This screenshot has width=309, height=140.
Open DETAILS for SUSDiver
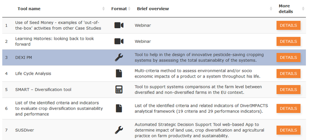click(x=288, y=130)
